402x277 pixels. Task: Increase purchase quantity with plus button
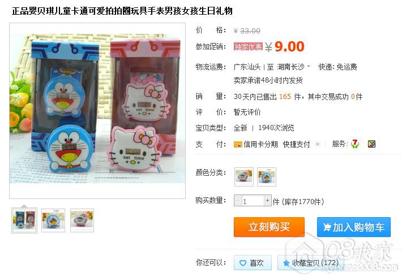click(x=268, y=201)
